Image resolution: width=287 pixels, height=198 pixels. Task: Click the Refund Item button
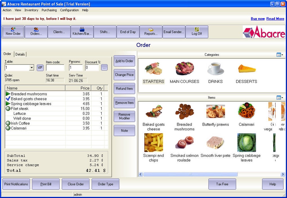124,89
